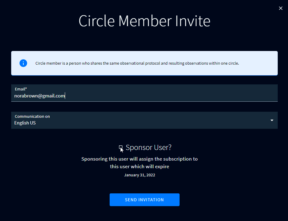This screenshot has height=221, width=288.
Task: Click the empty right side of the info banner
Action: [x=260, y=63]
